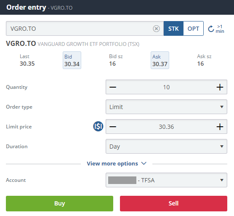Decrease quantity with the minus button

[113, 87]
